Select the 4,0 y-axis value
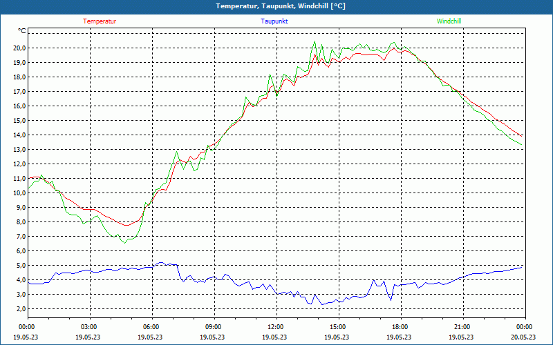The image size is (553, 345). coord(21,280)
